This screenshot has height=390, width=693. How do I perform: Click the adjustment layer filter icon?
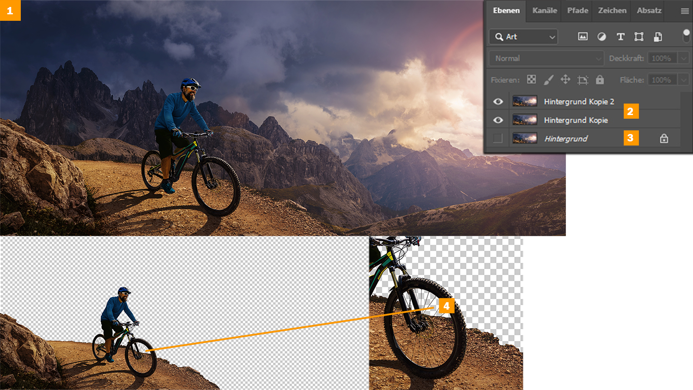pyautogui.click(x=602, y=37)
